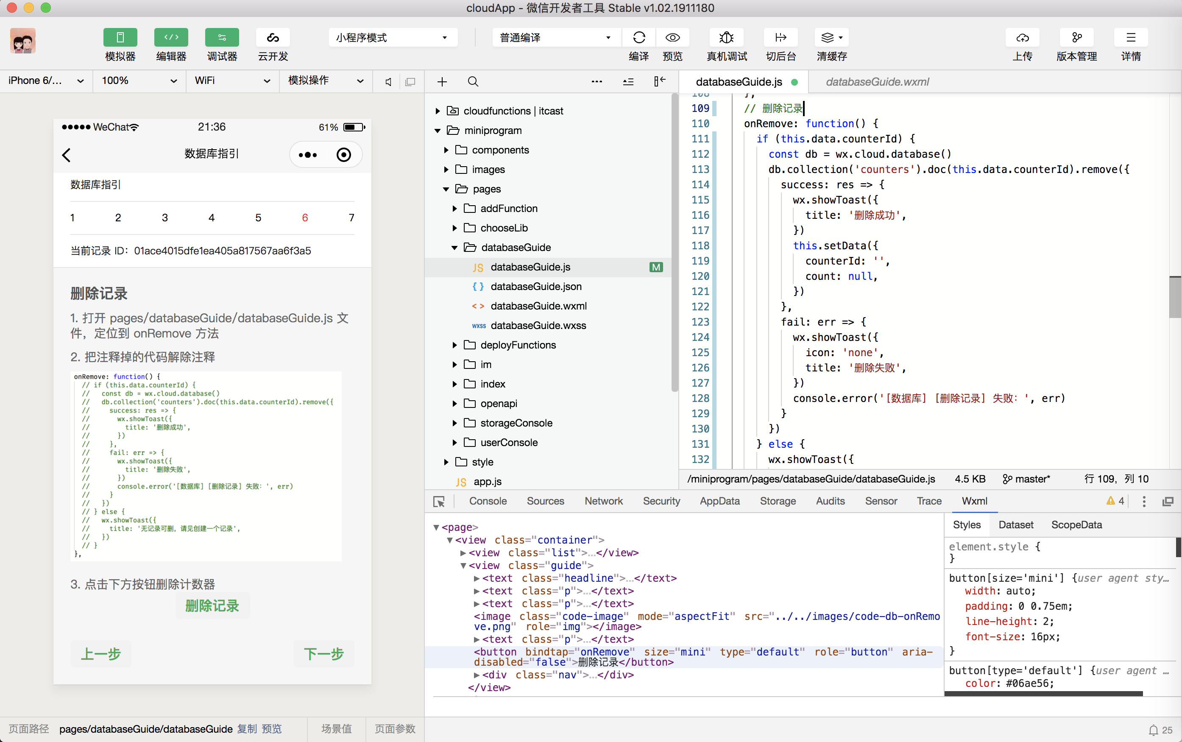Viewport: 1182px width, 742px height.
Task: Switch to the databaseGuide.wxml editor tab
Action: tap(877, 82)
